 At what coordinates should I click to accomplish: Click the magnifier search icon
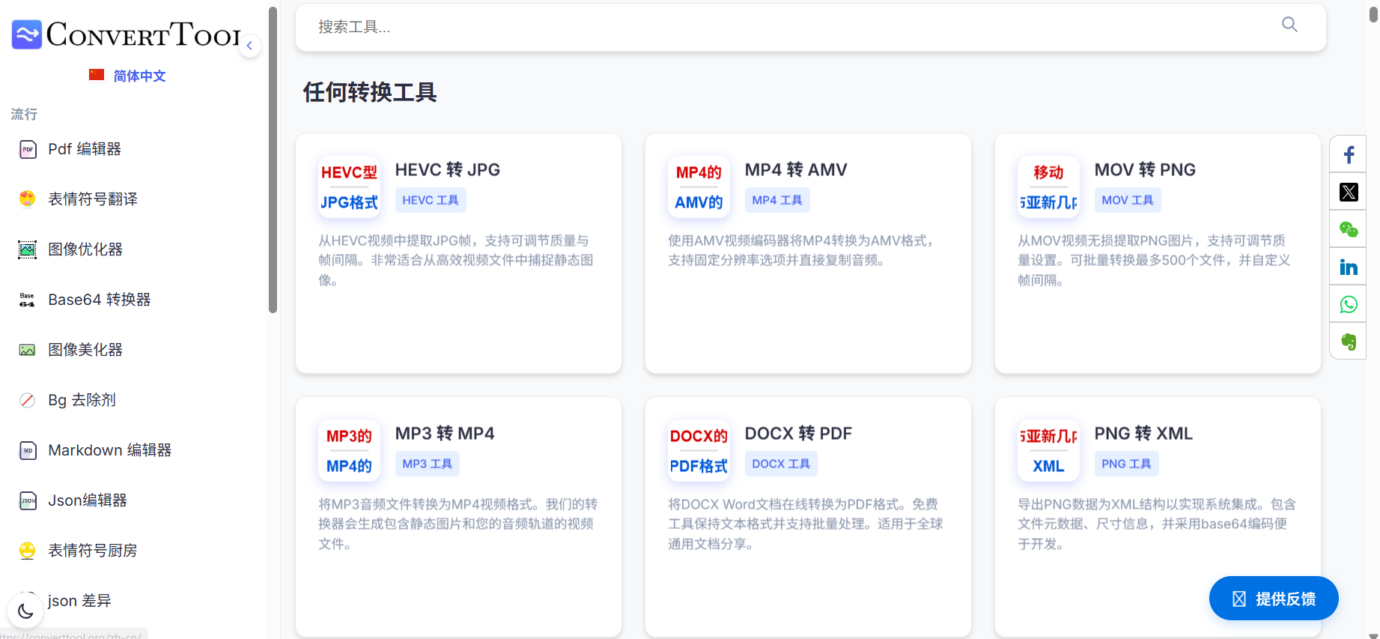pyautogui.click(x=1289, y=25)
